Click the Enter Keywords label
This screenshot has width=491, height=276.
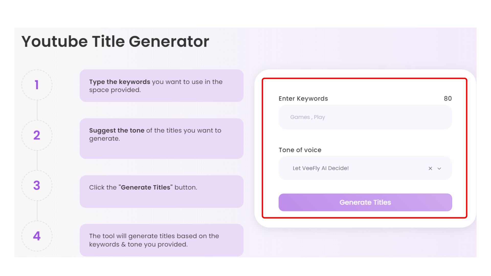pyautogui.click(x=303, y=99)
